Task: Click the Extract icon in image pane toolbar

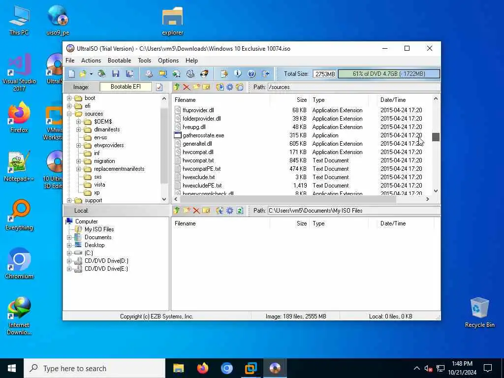Action: 220,87
